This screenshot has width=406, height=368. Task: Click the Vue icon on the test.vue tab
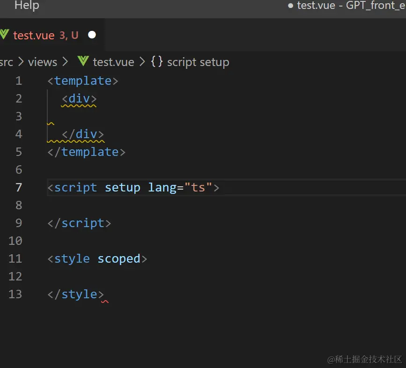tap(4, 35)
